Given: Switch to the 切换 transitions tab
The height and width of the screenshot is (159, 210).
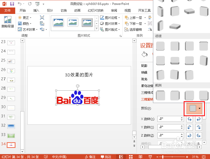Looking at the screenshot, I should click(64, 10).
